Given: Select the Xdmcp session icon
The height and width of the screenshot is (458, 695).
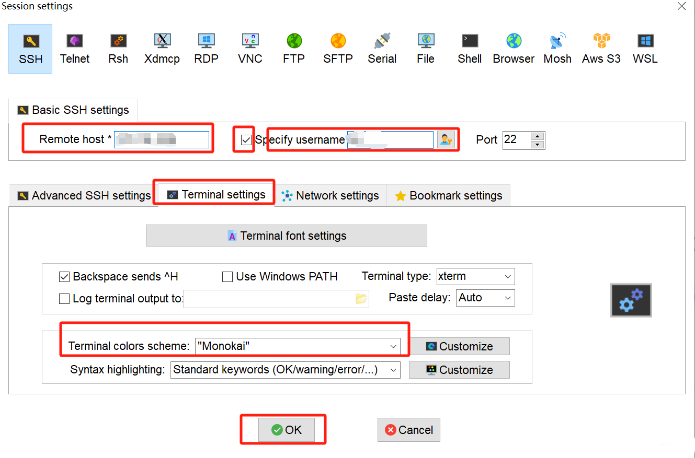Looking at the screenshot, I should pos(162,49).
